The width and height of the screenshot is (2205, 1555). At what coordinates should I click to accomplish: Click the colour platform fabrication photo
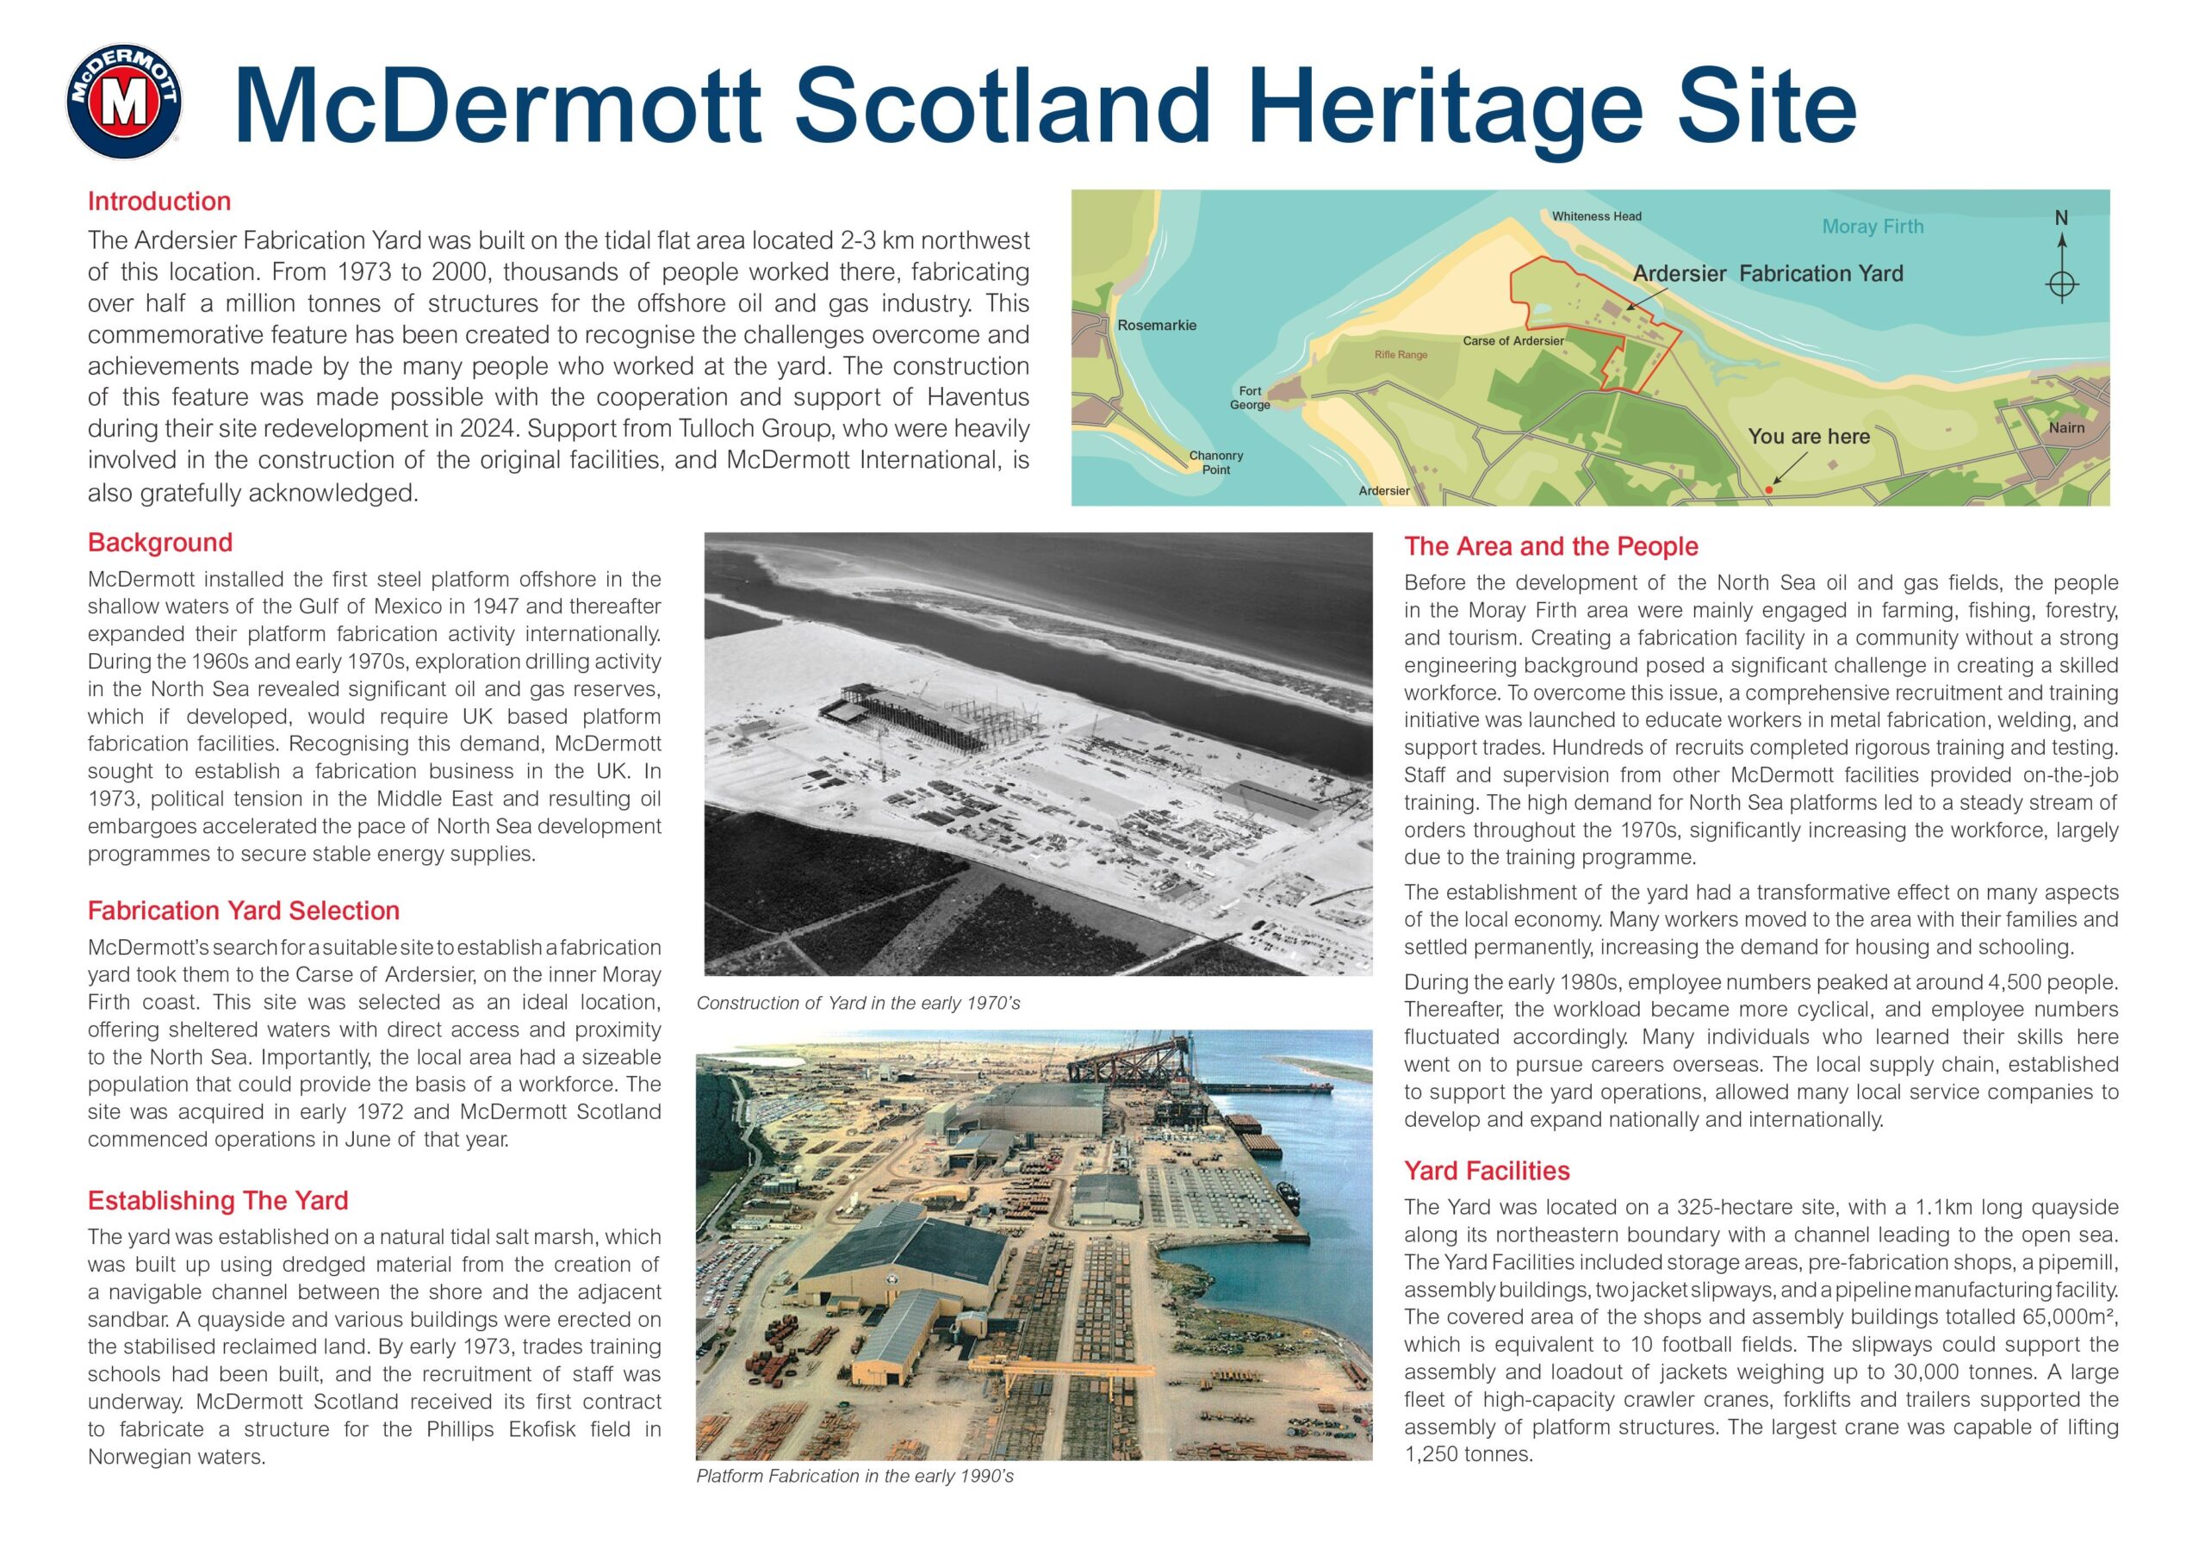[x=1034, y=1246]
